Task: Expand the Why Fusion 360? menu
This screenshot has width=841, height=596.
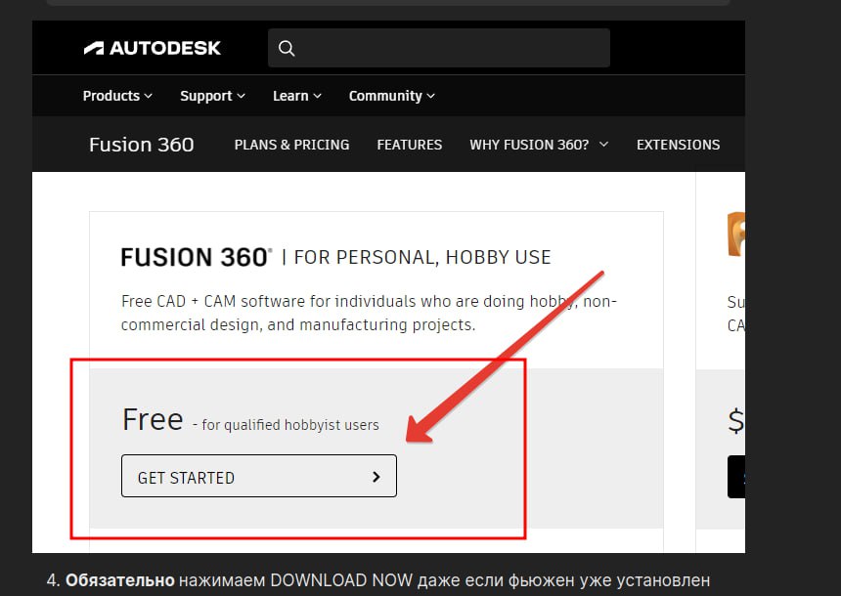Action: point(539,145)
